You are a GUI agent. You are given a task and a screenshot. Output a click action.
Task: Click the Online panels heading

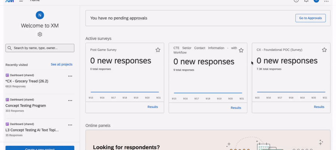pos(98,126)
